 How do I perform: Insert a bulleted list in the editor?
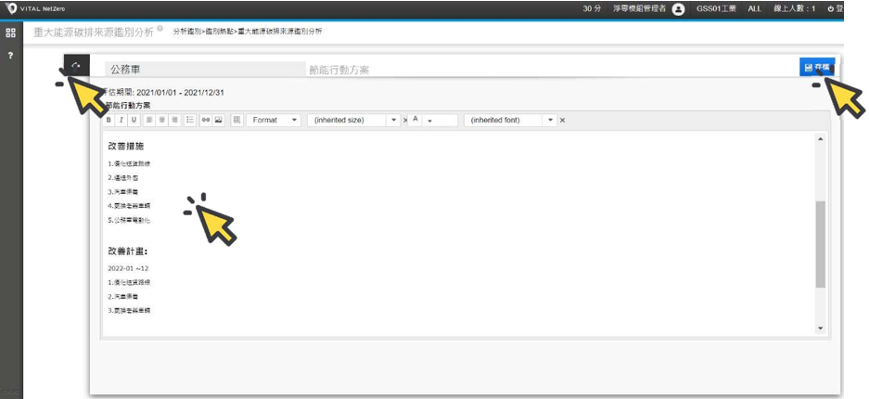[189, 121]
